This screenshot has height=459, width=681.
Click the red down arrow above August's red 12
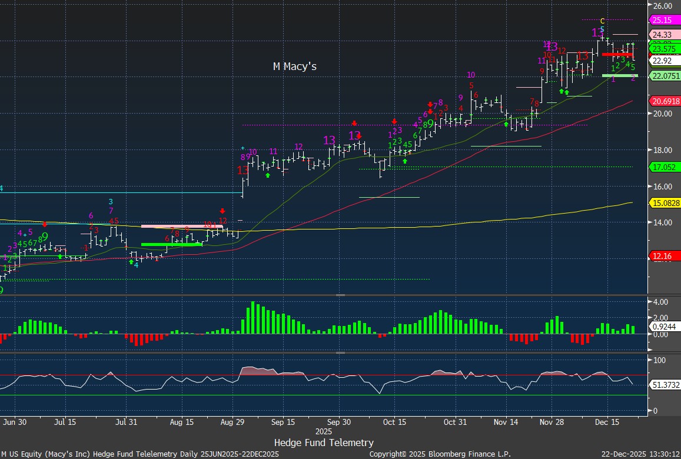222,211
